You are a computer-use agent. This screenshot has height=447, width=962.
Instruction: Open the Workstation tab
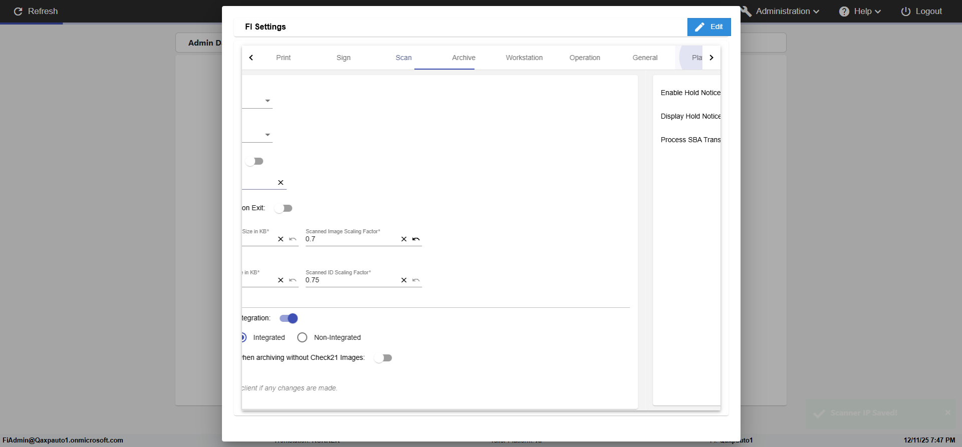pyautogui.click(x=524, y=58)
